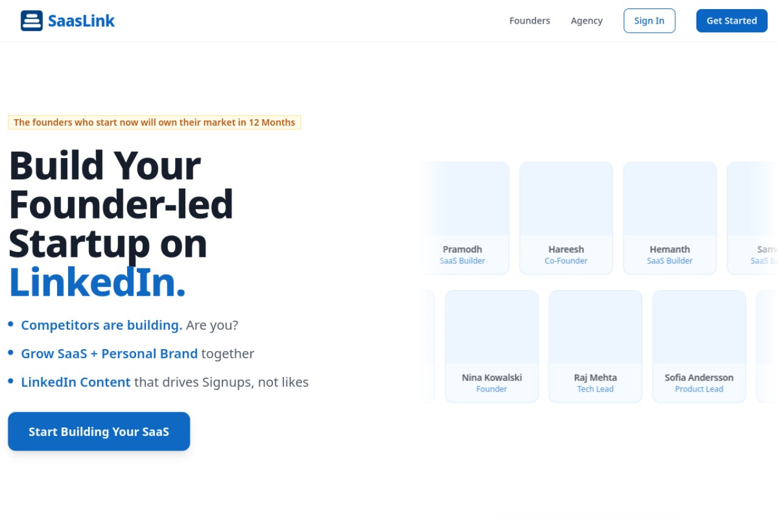Select Hareesh's Co-Founder profile card
The width and height of the screenshot is (778, 518).
(x=566, y=218)
